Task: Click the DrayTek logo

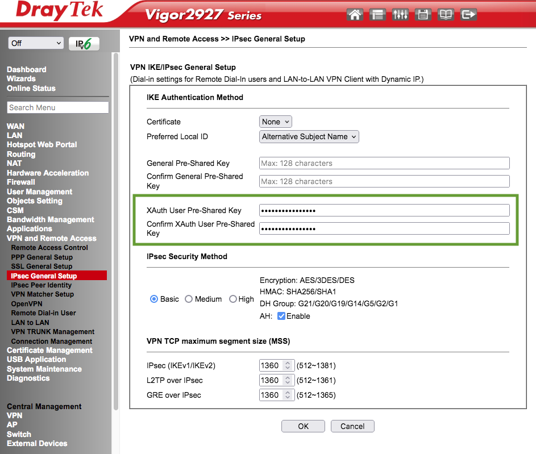Action: pyautogui.click(x=59, y=10)
